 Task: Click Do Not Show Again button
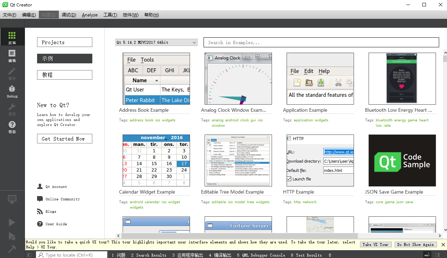click(x=416, y=244)
